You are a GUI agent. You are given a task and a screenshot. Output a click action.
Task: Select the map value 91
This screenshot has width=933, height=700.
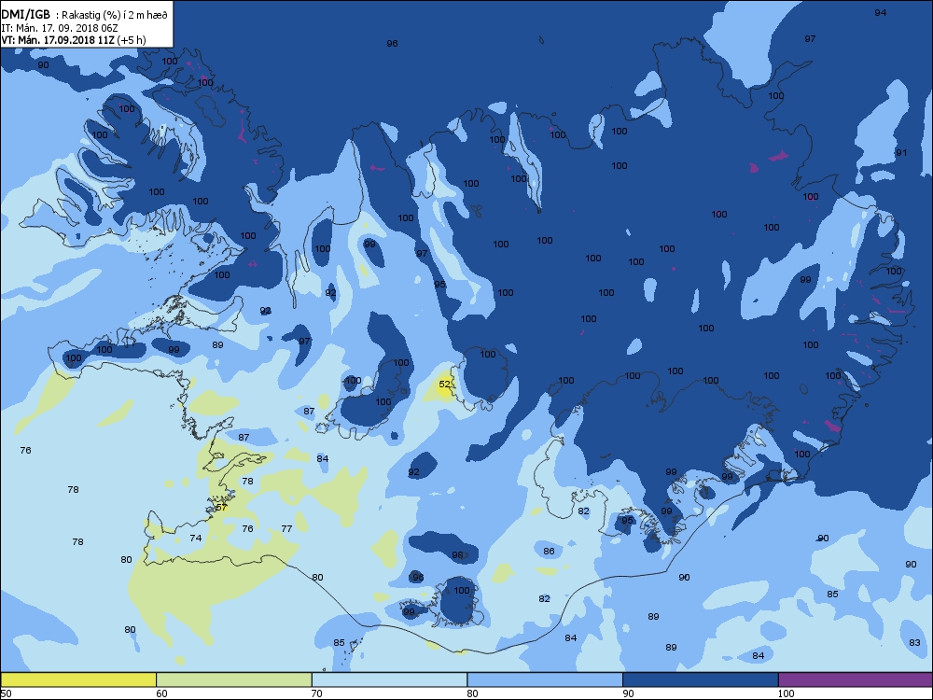[x=901, y=153]
